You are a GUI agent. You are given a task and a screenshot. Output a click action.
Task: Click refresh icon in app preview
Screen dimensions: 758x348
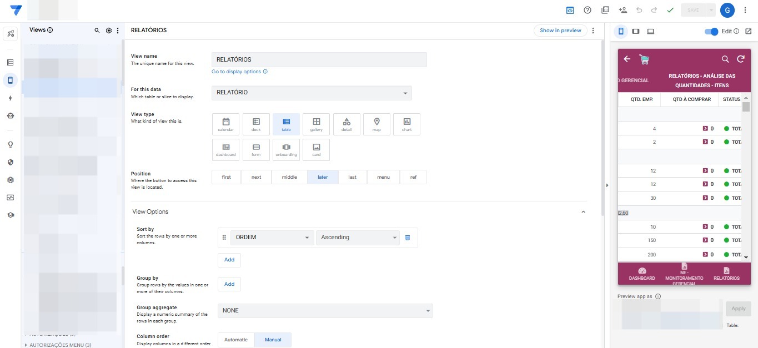coord(740,59)
